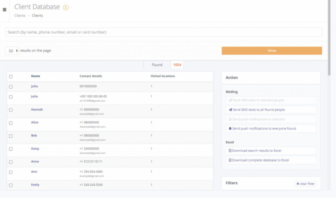Tick the select-all checkbox in table header

pos(11,77)
